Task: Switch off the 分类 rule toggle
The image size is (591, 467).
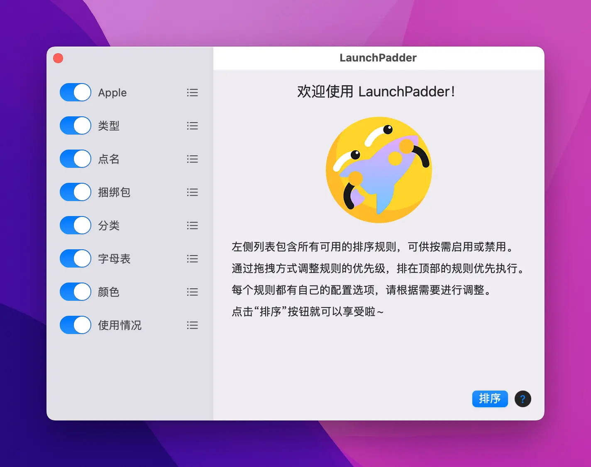Action: [76, 225]
